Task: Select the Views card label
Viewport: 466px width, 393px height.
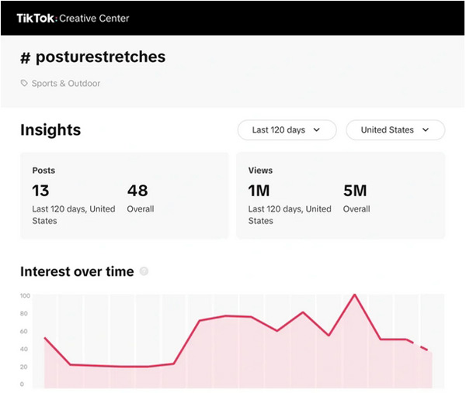Action: tap(260, 170)
